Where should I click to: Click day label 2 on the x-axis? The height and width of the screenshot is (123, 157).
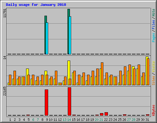coord(15,120)
